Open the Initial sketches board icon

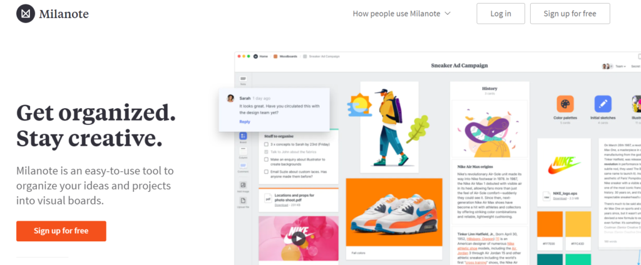(x=603, y=104)
